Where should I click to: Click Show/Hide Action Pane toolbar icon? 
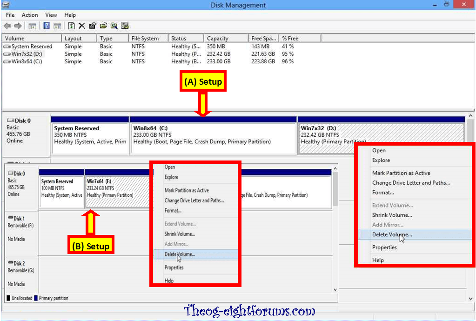click(57, 26)
